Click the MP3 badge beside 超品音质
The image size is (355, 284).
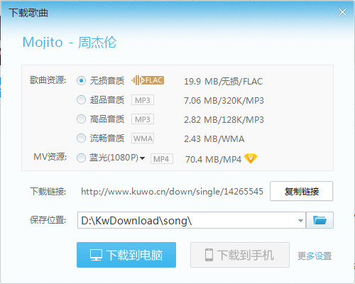143,100
